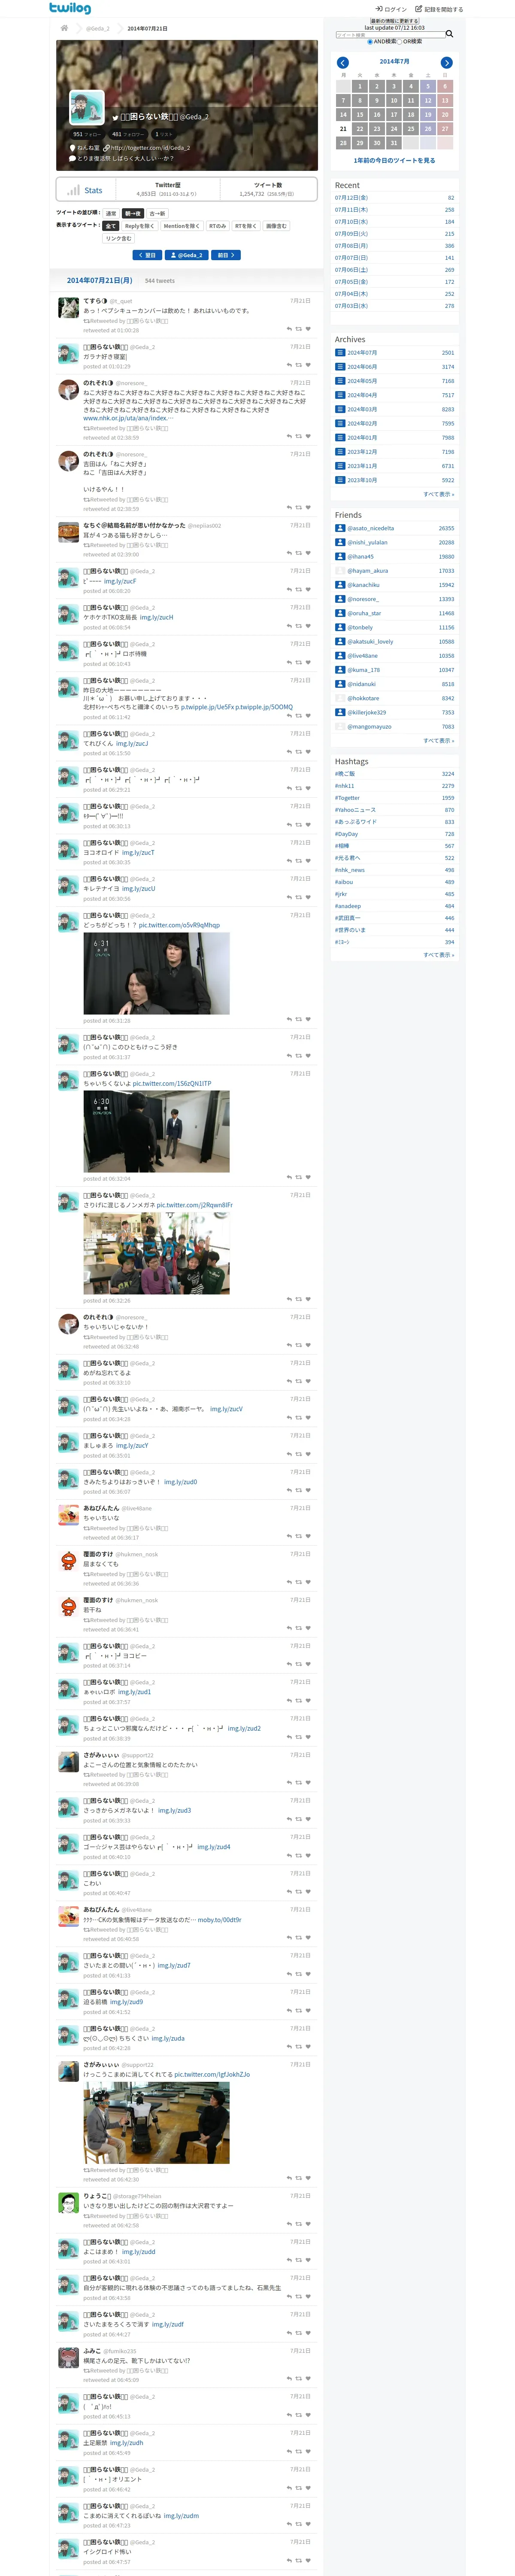Expand all Hashtags with すべて表示
The height and width of the screenshot is (2576, 515).
click(x=438, y=955)
